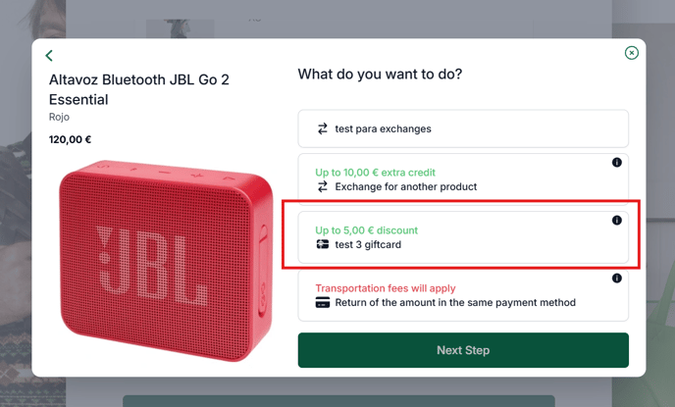Click the 'Up to 5,00 € discount' text
The height and width of the screenshot is (407, 675).
pyautogui.click(x=366, y=230)
